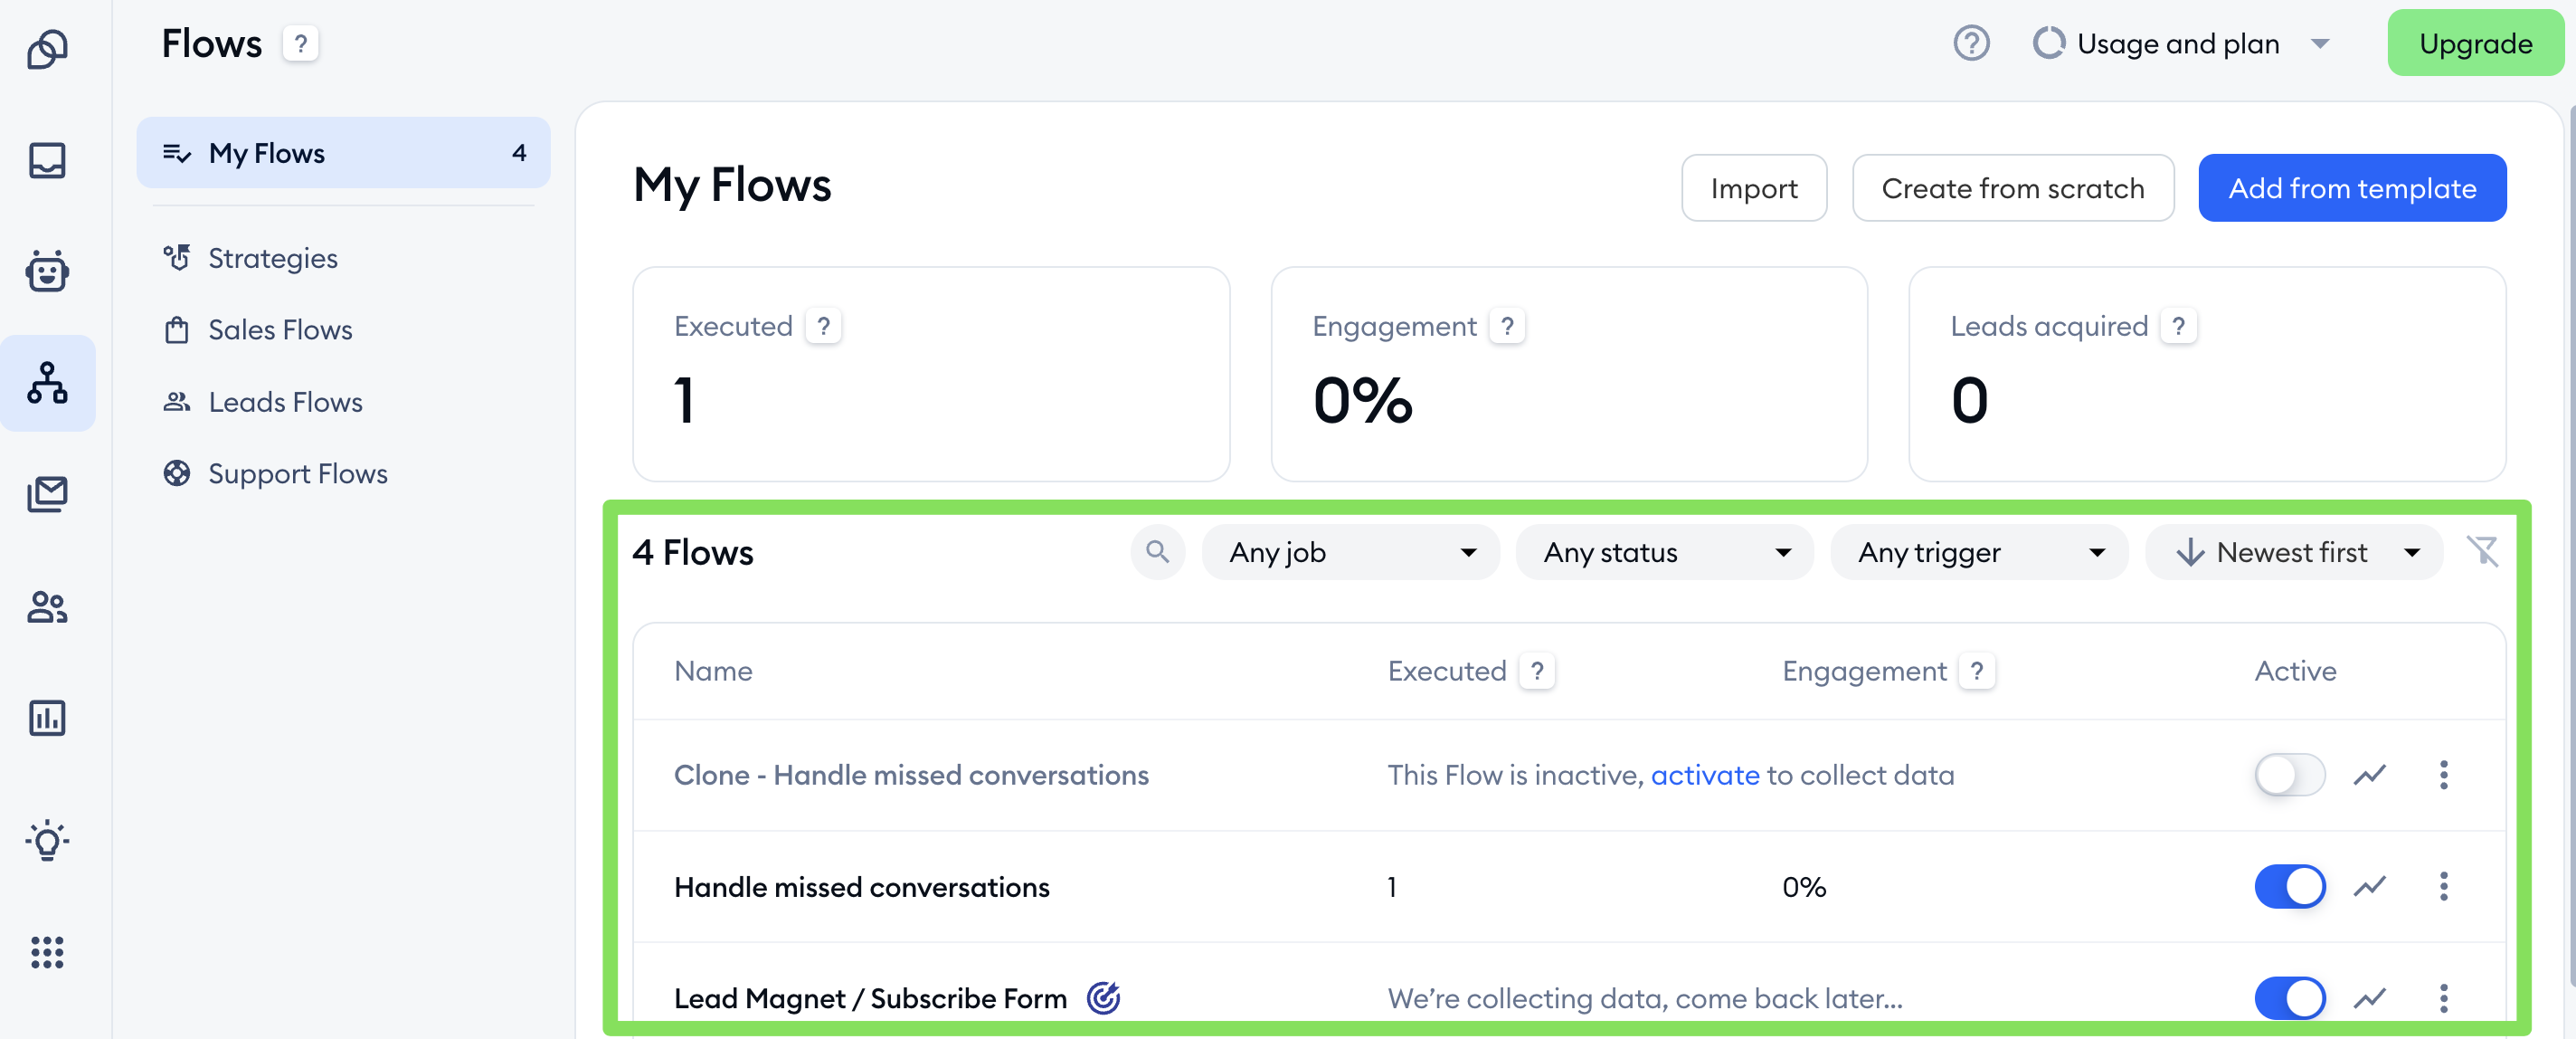Click the activate link in inactive flow row
This screenshot has width=2576, height=1039.
[1704, 775]
